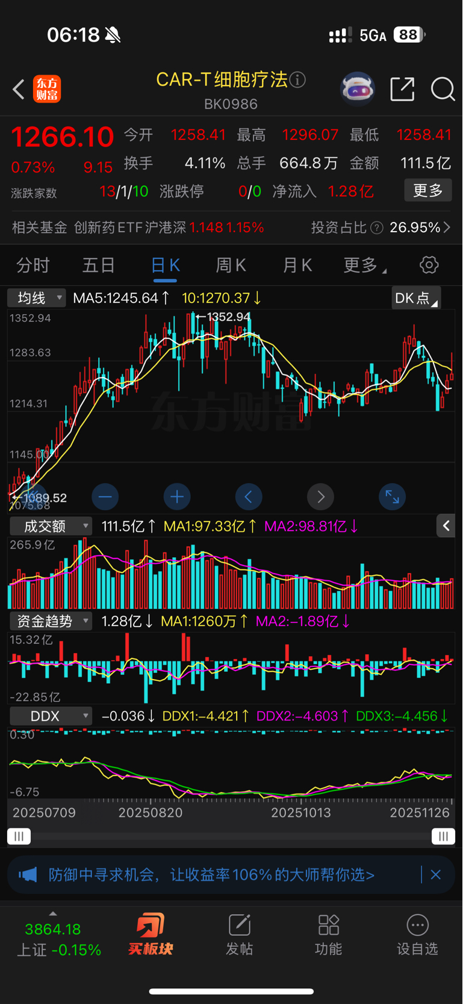Zoom in chart with plus button

(177, 497)
